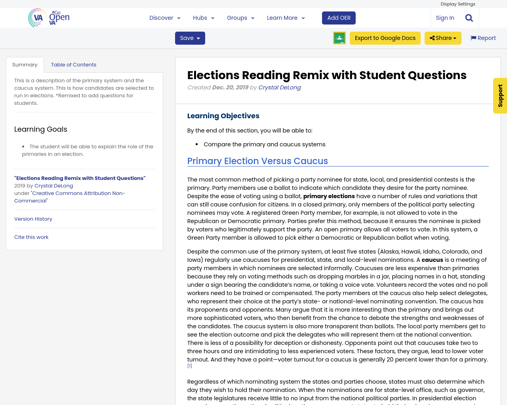The image size is (507, 405).
Task: Click the Export to Google Docs button
Action: (x=385, y=37)
